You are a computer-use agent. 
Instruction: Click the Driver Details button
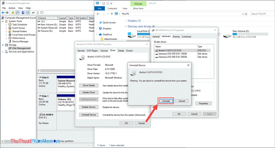click(x=88, y=86)
